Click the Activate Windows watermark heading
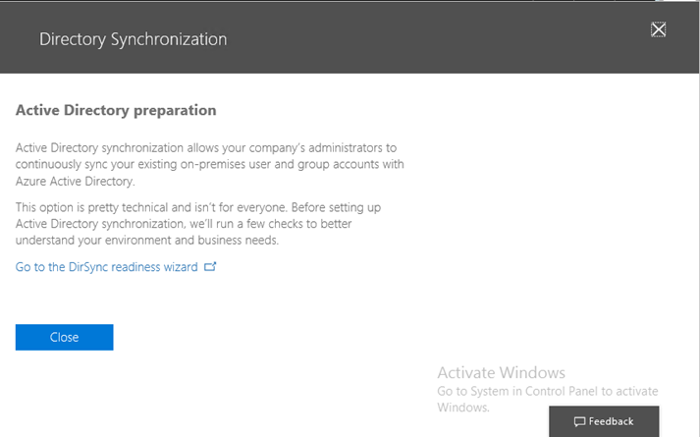700x437 pixels. click(501, 372)
